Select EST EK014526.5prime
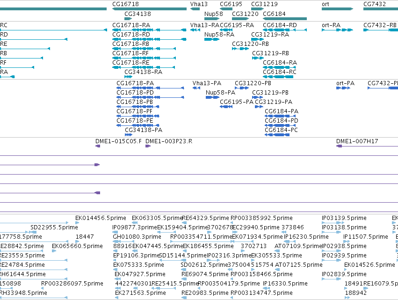398x300 pixels. click(369, 265)
